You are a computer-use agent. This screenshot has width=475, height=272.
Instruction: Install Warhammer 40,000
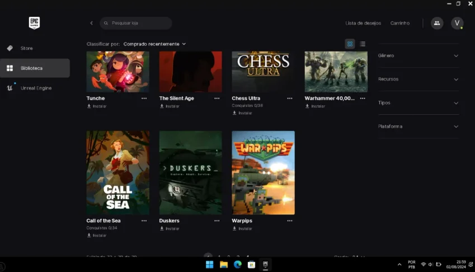coord(315,106)
